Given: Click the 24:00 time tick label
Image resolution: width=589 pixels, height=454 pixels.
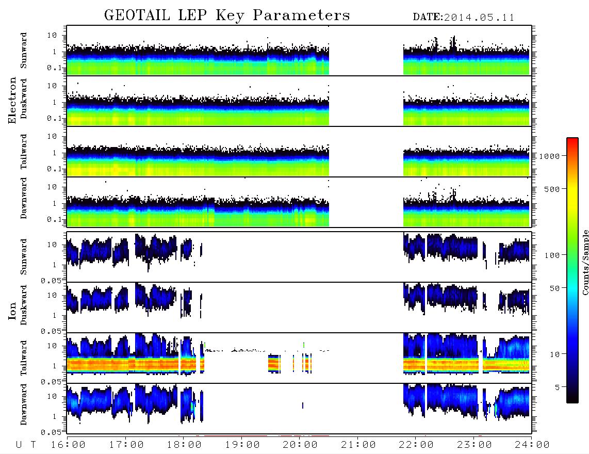Looking at the screenshot, I should click(532, 445).
